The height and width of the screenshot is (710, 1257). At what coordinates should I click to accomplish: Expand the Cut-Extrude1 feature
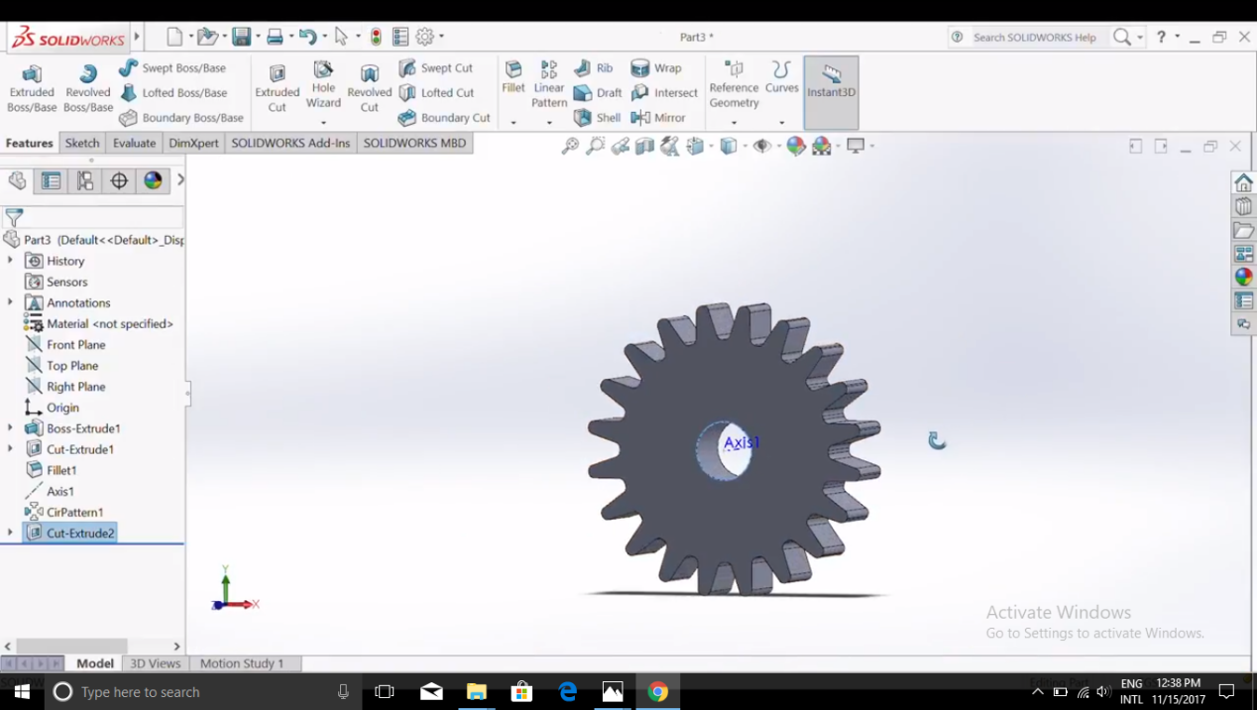[10, 448]
